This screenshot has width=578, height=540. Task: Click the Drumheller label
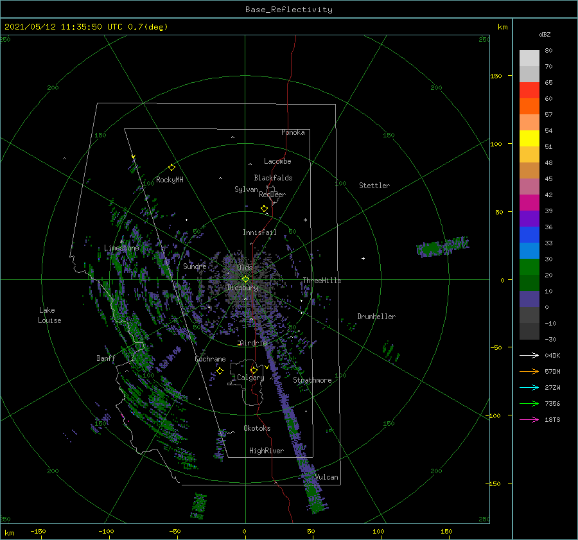tap(376, 317)
